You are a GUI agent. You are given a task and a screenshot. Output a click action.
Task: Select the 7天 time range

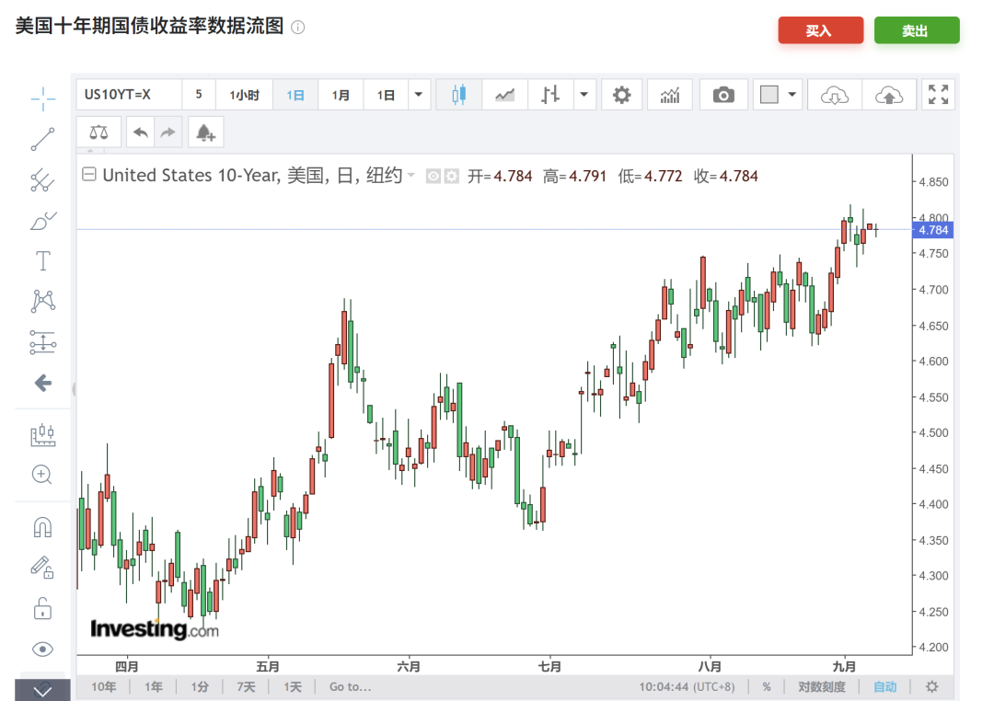(x=246, y=687)
